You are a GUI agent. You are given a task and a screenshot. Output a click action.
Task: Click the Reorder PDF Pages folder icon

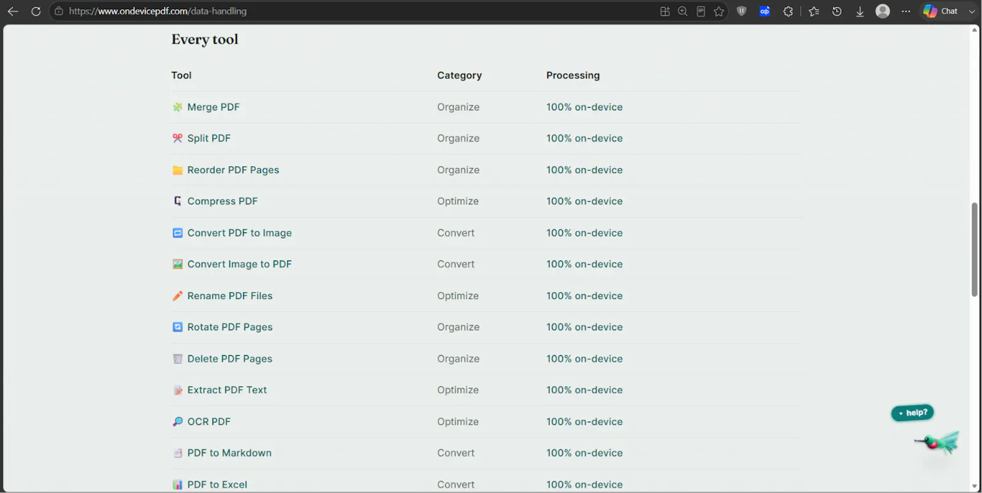point(177,170)
